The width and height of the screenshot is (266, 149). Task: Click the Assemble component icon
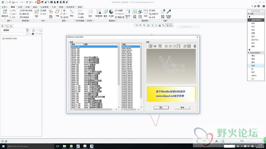point(36,12)
